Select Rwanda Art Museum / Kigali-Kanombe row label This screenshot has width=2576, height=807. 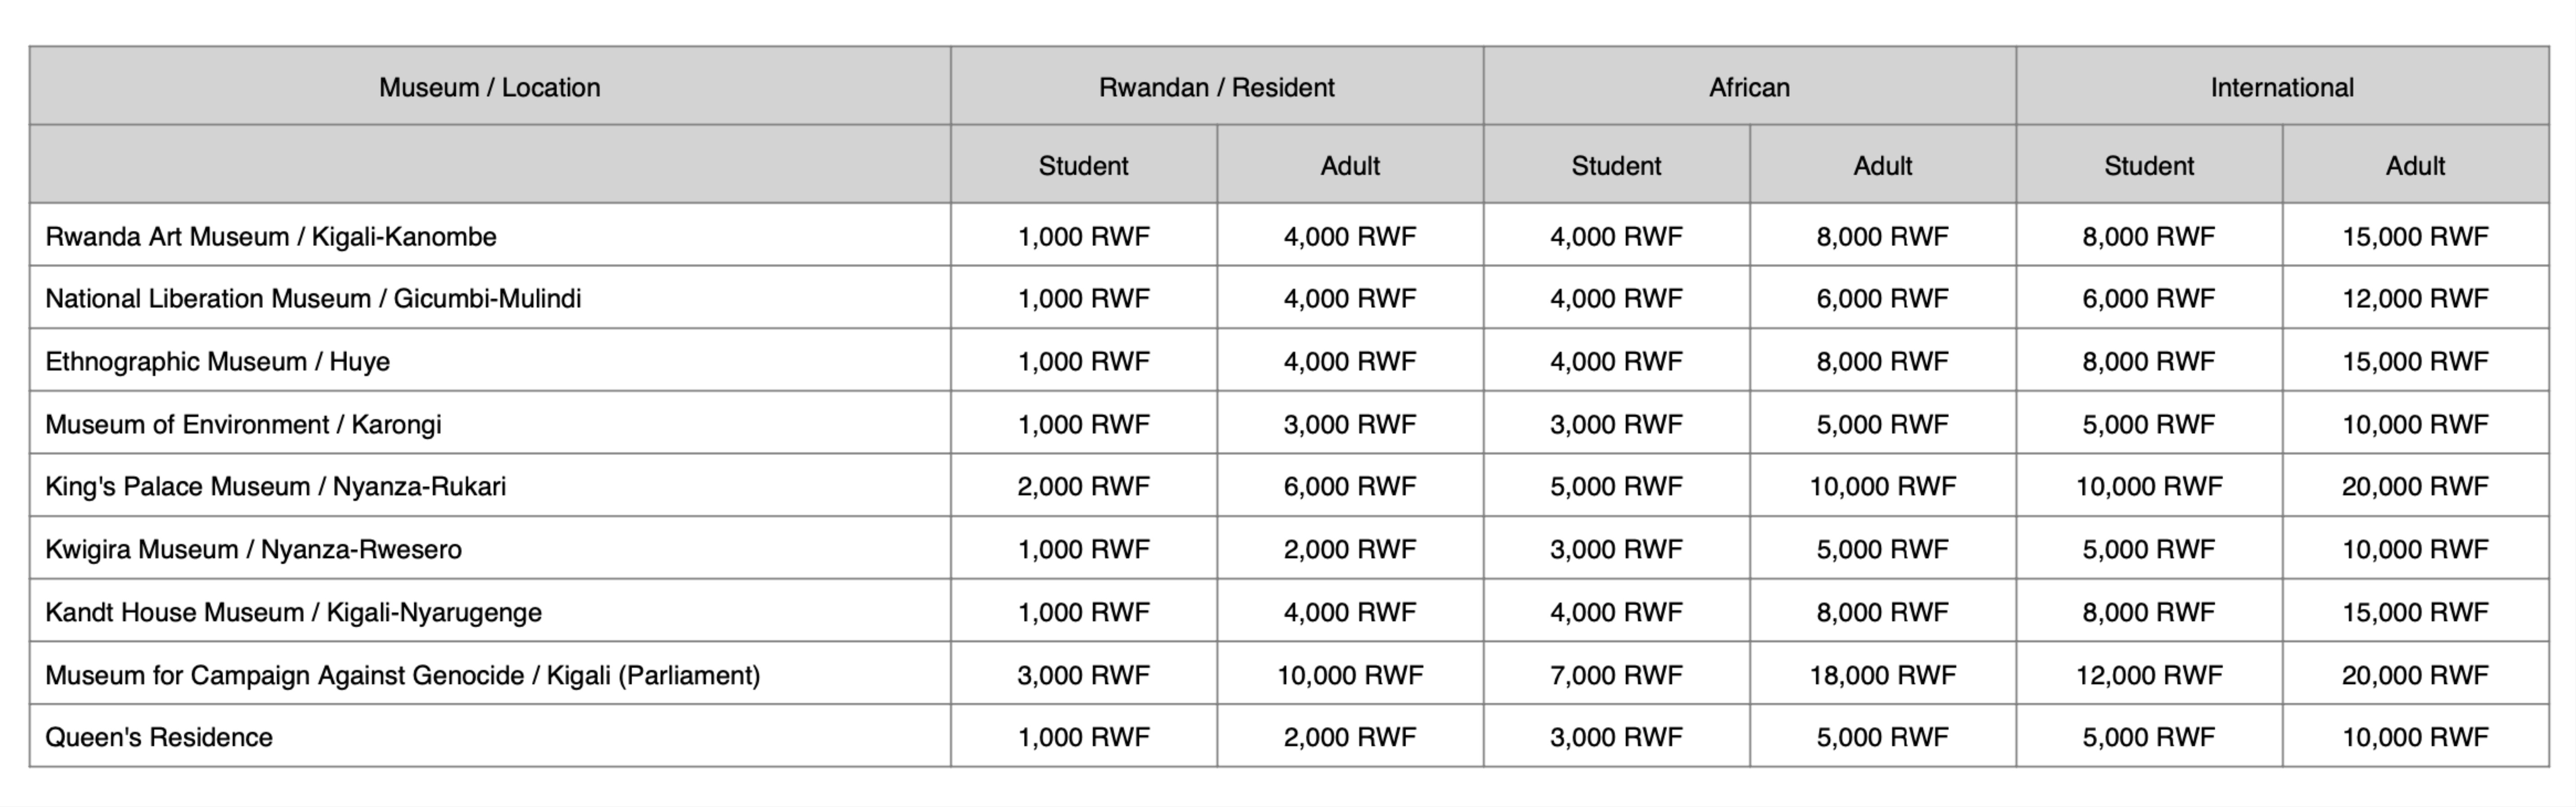[490, 236]
